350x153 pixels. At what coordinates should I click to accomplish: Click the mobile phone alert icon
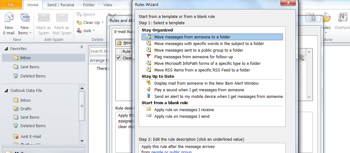[149, 96]
